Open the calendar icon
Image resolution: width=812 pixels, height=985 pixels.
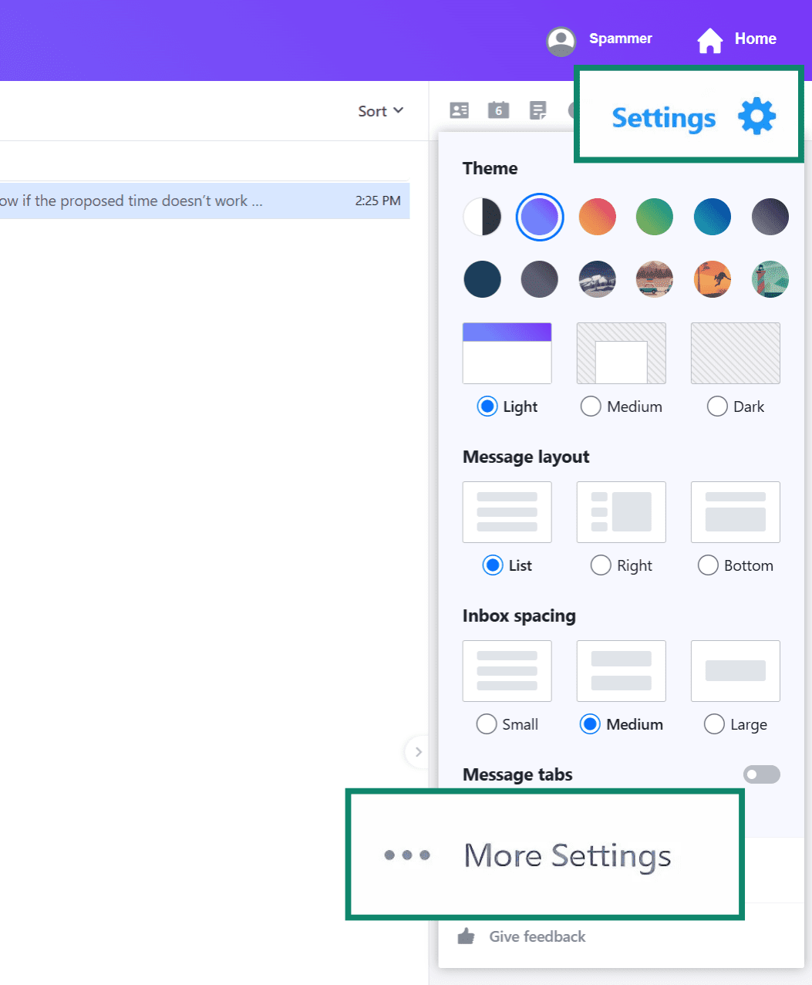click(498, 110)
